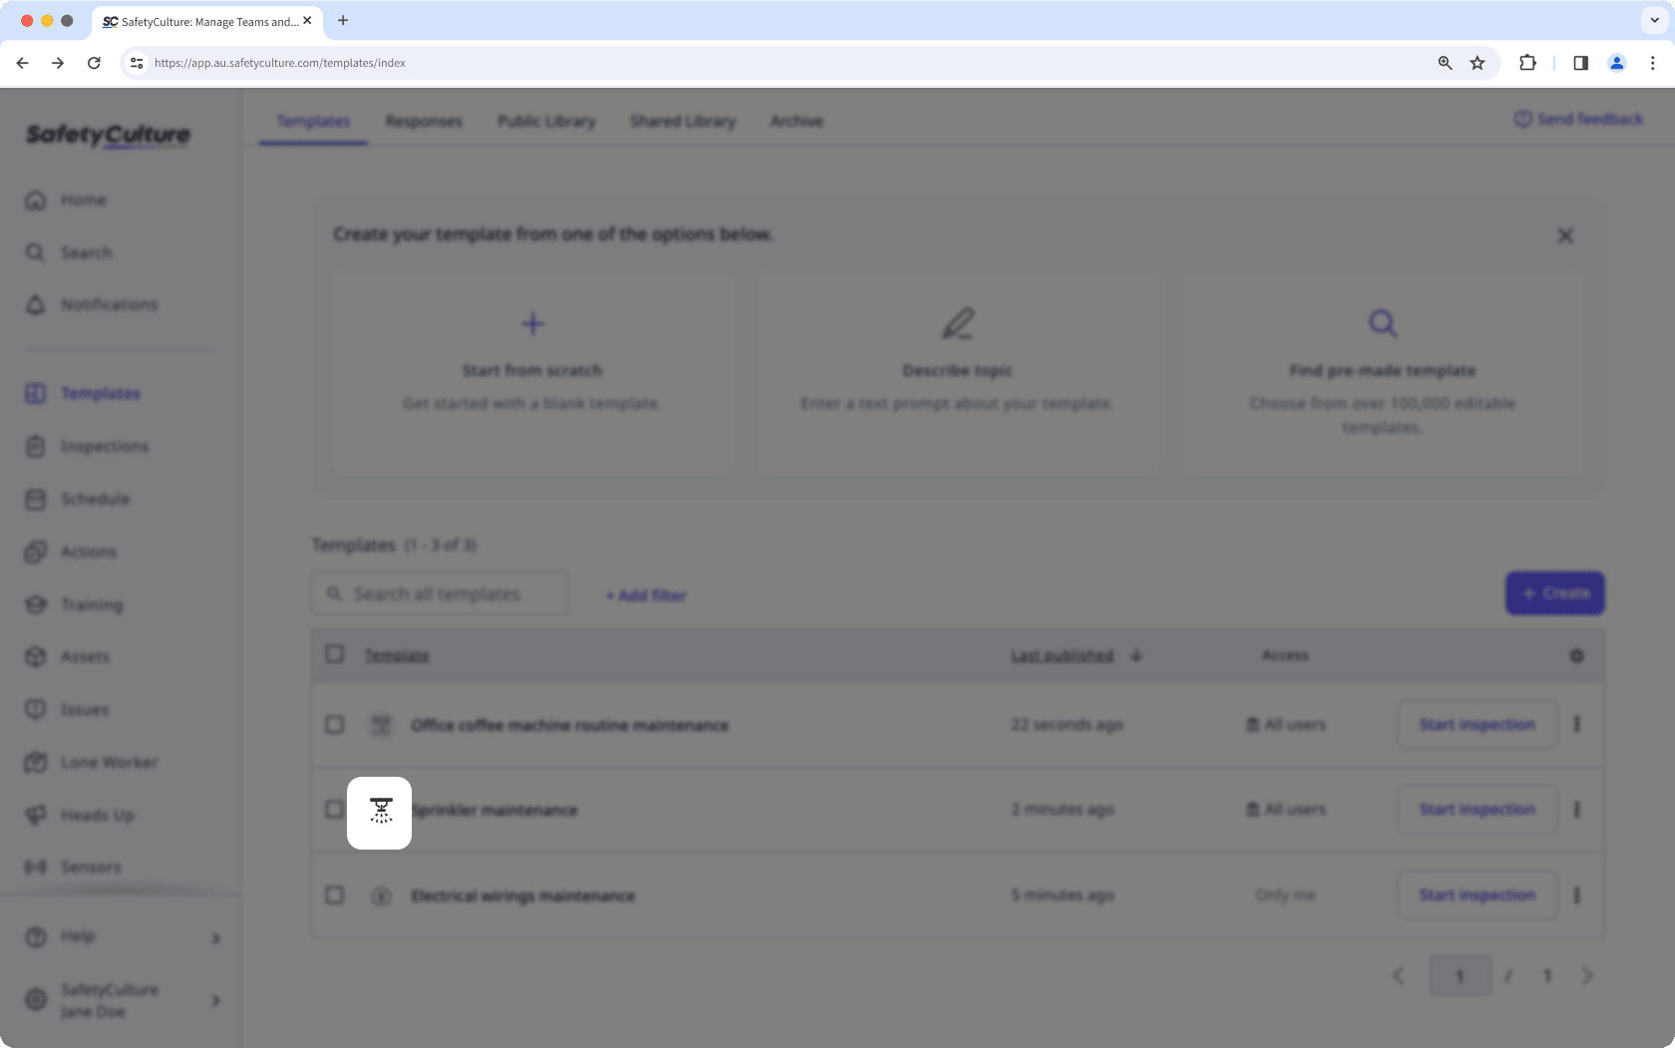Click the sprinkler template icon
Screen dimensions: 1675x1048
coord(380,812)
